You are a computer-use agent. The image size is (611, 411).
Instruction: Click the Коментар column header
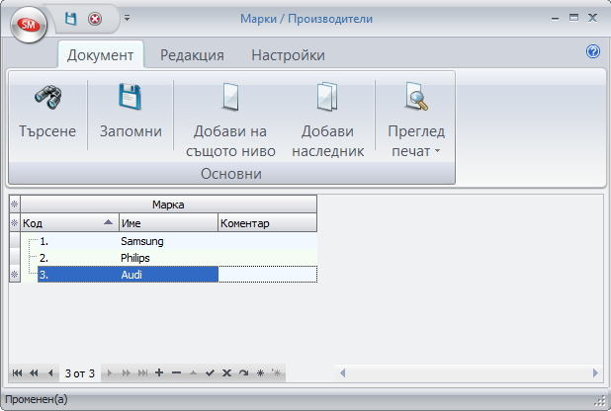coord(267,223)
